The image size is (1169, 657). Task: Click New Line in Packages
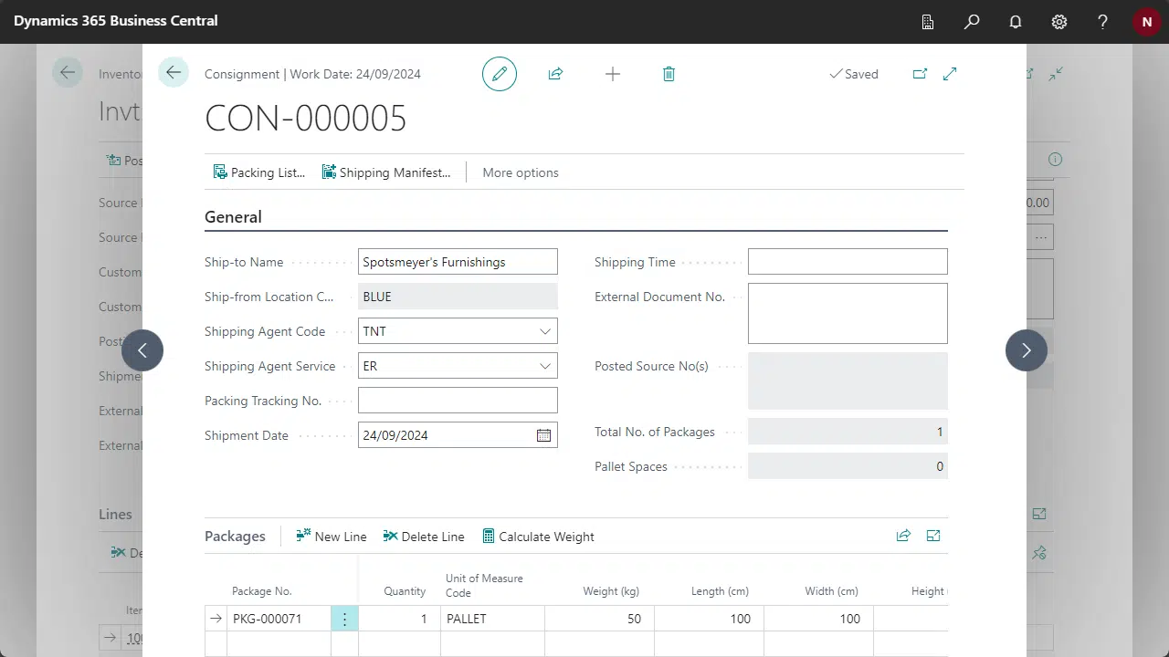[332, 537]
